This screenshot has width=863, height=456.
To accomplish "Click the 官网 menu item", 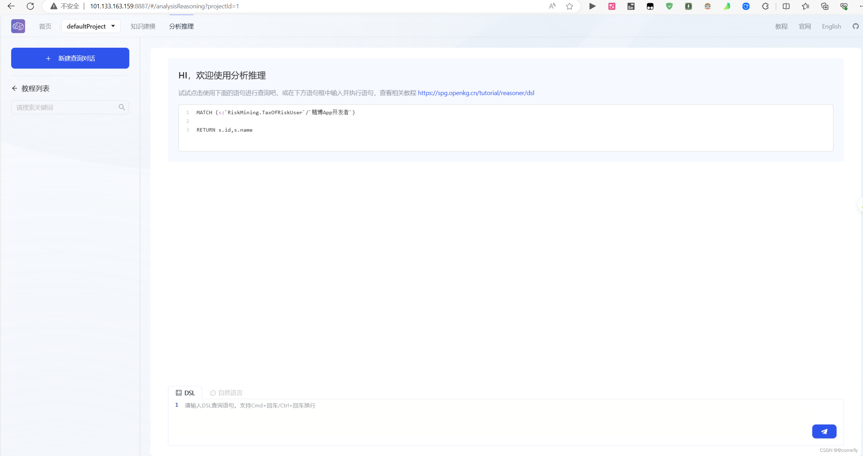I will click(x=805, y=26).
